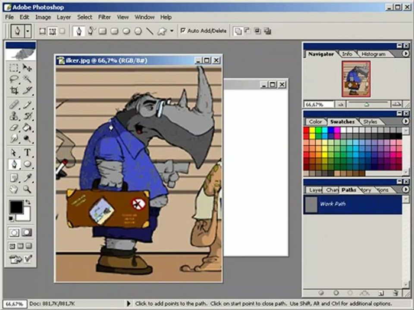Choose the Custom Shape tool in options bar
414x310 pixels.
pos(162,31)
